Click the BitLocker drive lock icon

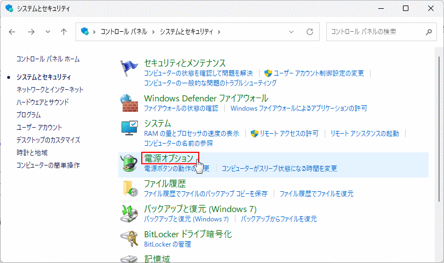129,239
